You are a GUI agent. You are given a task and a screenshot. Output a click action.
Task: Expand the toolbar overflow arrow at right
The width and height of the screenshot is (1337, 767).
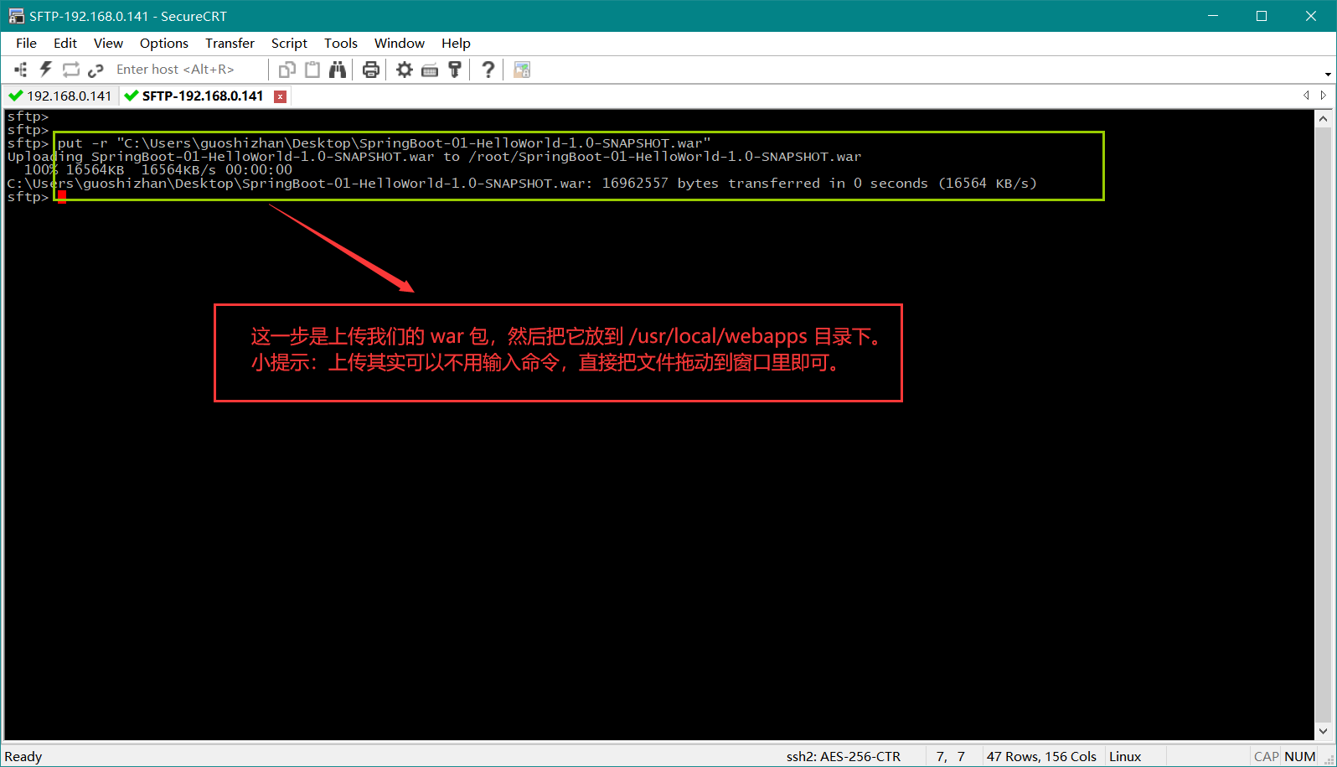pos(1328,74)
